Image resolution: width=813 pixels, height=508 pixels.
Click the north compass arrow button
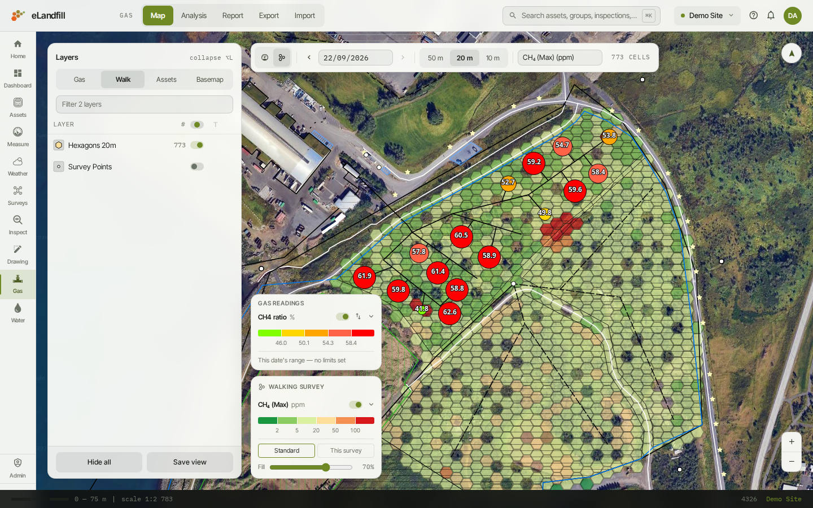[x=792, y=53]
